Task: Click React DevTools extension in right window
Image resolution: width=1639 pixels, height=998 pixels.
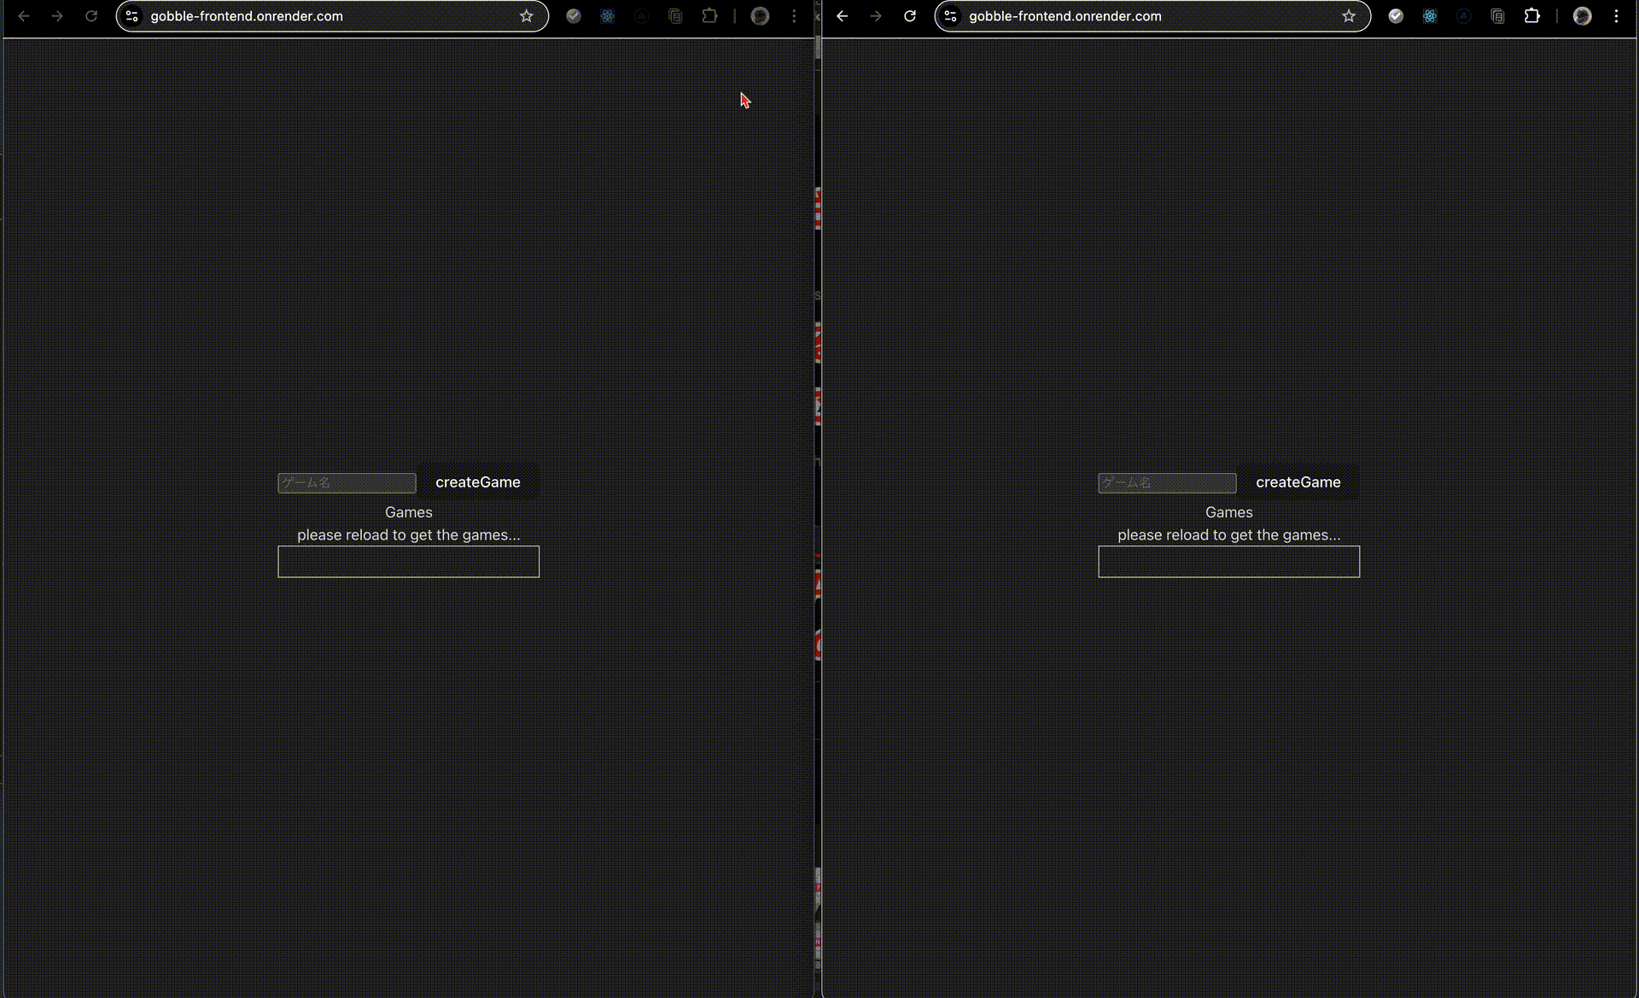Action: pos(1430,16)
